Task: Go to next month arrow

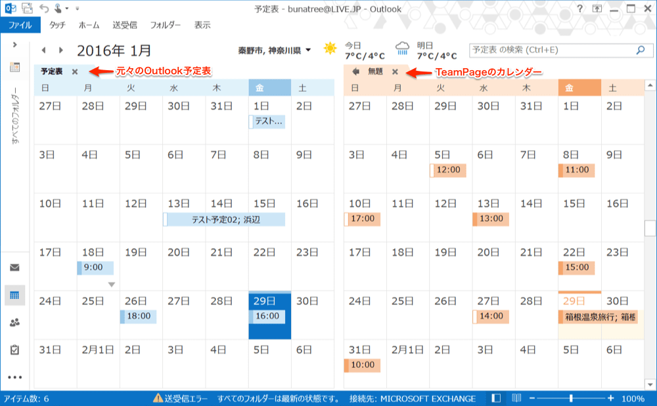Action: [60, 50]
